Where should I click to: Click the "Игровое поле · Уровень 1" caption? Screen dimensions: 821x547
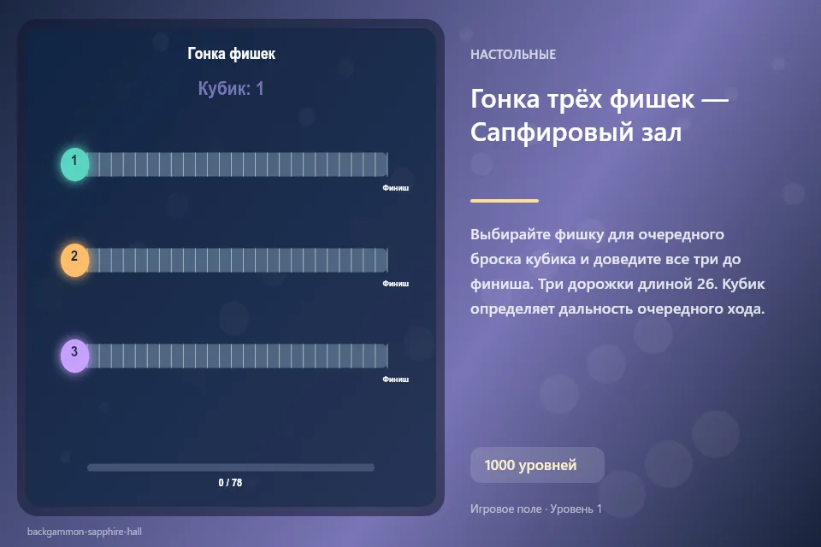536,509
